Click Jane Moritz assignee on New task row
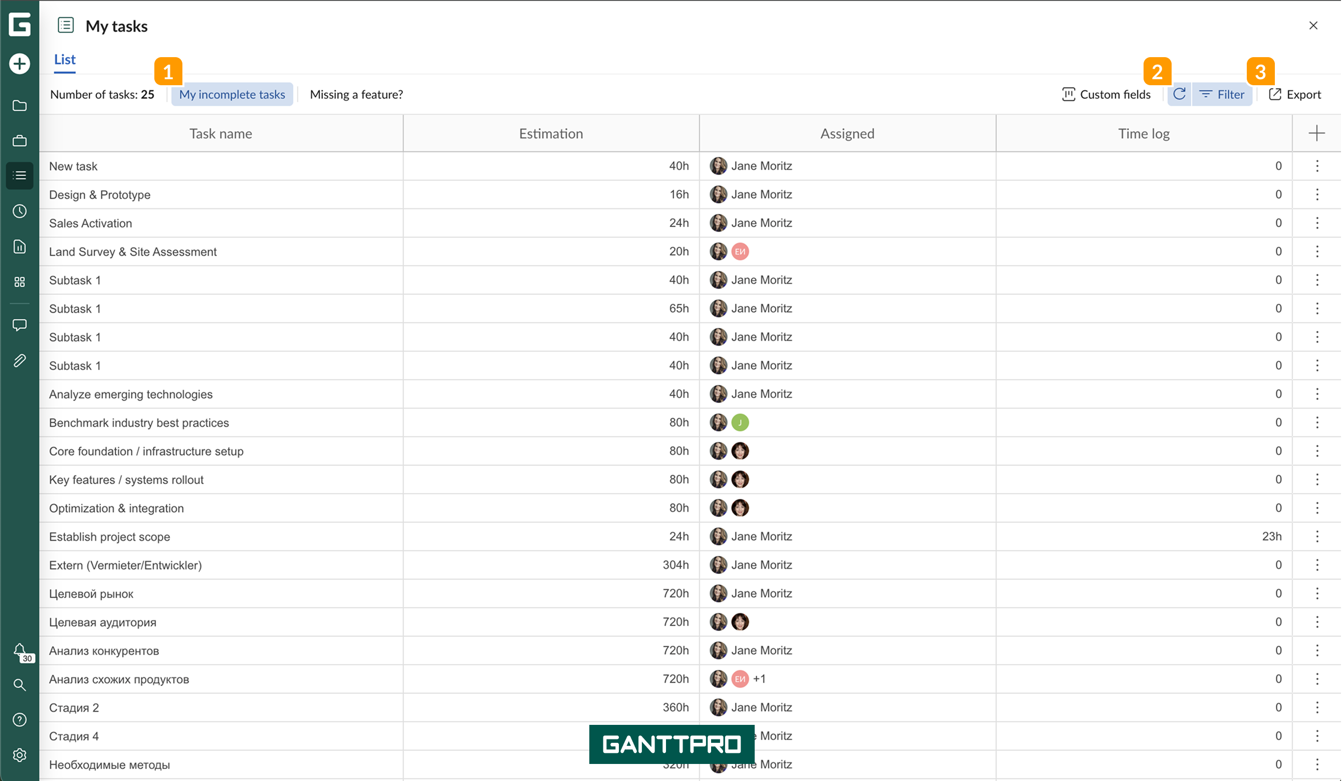 pos(751,166)
